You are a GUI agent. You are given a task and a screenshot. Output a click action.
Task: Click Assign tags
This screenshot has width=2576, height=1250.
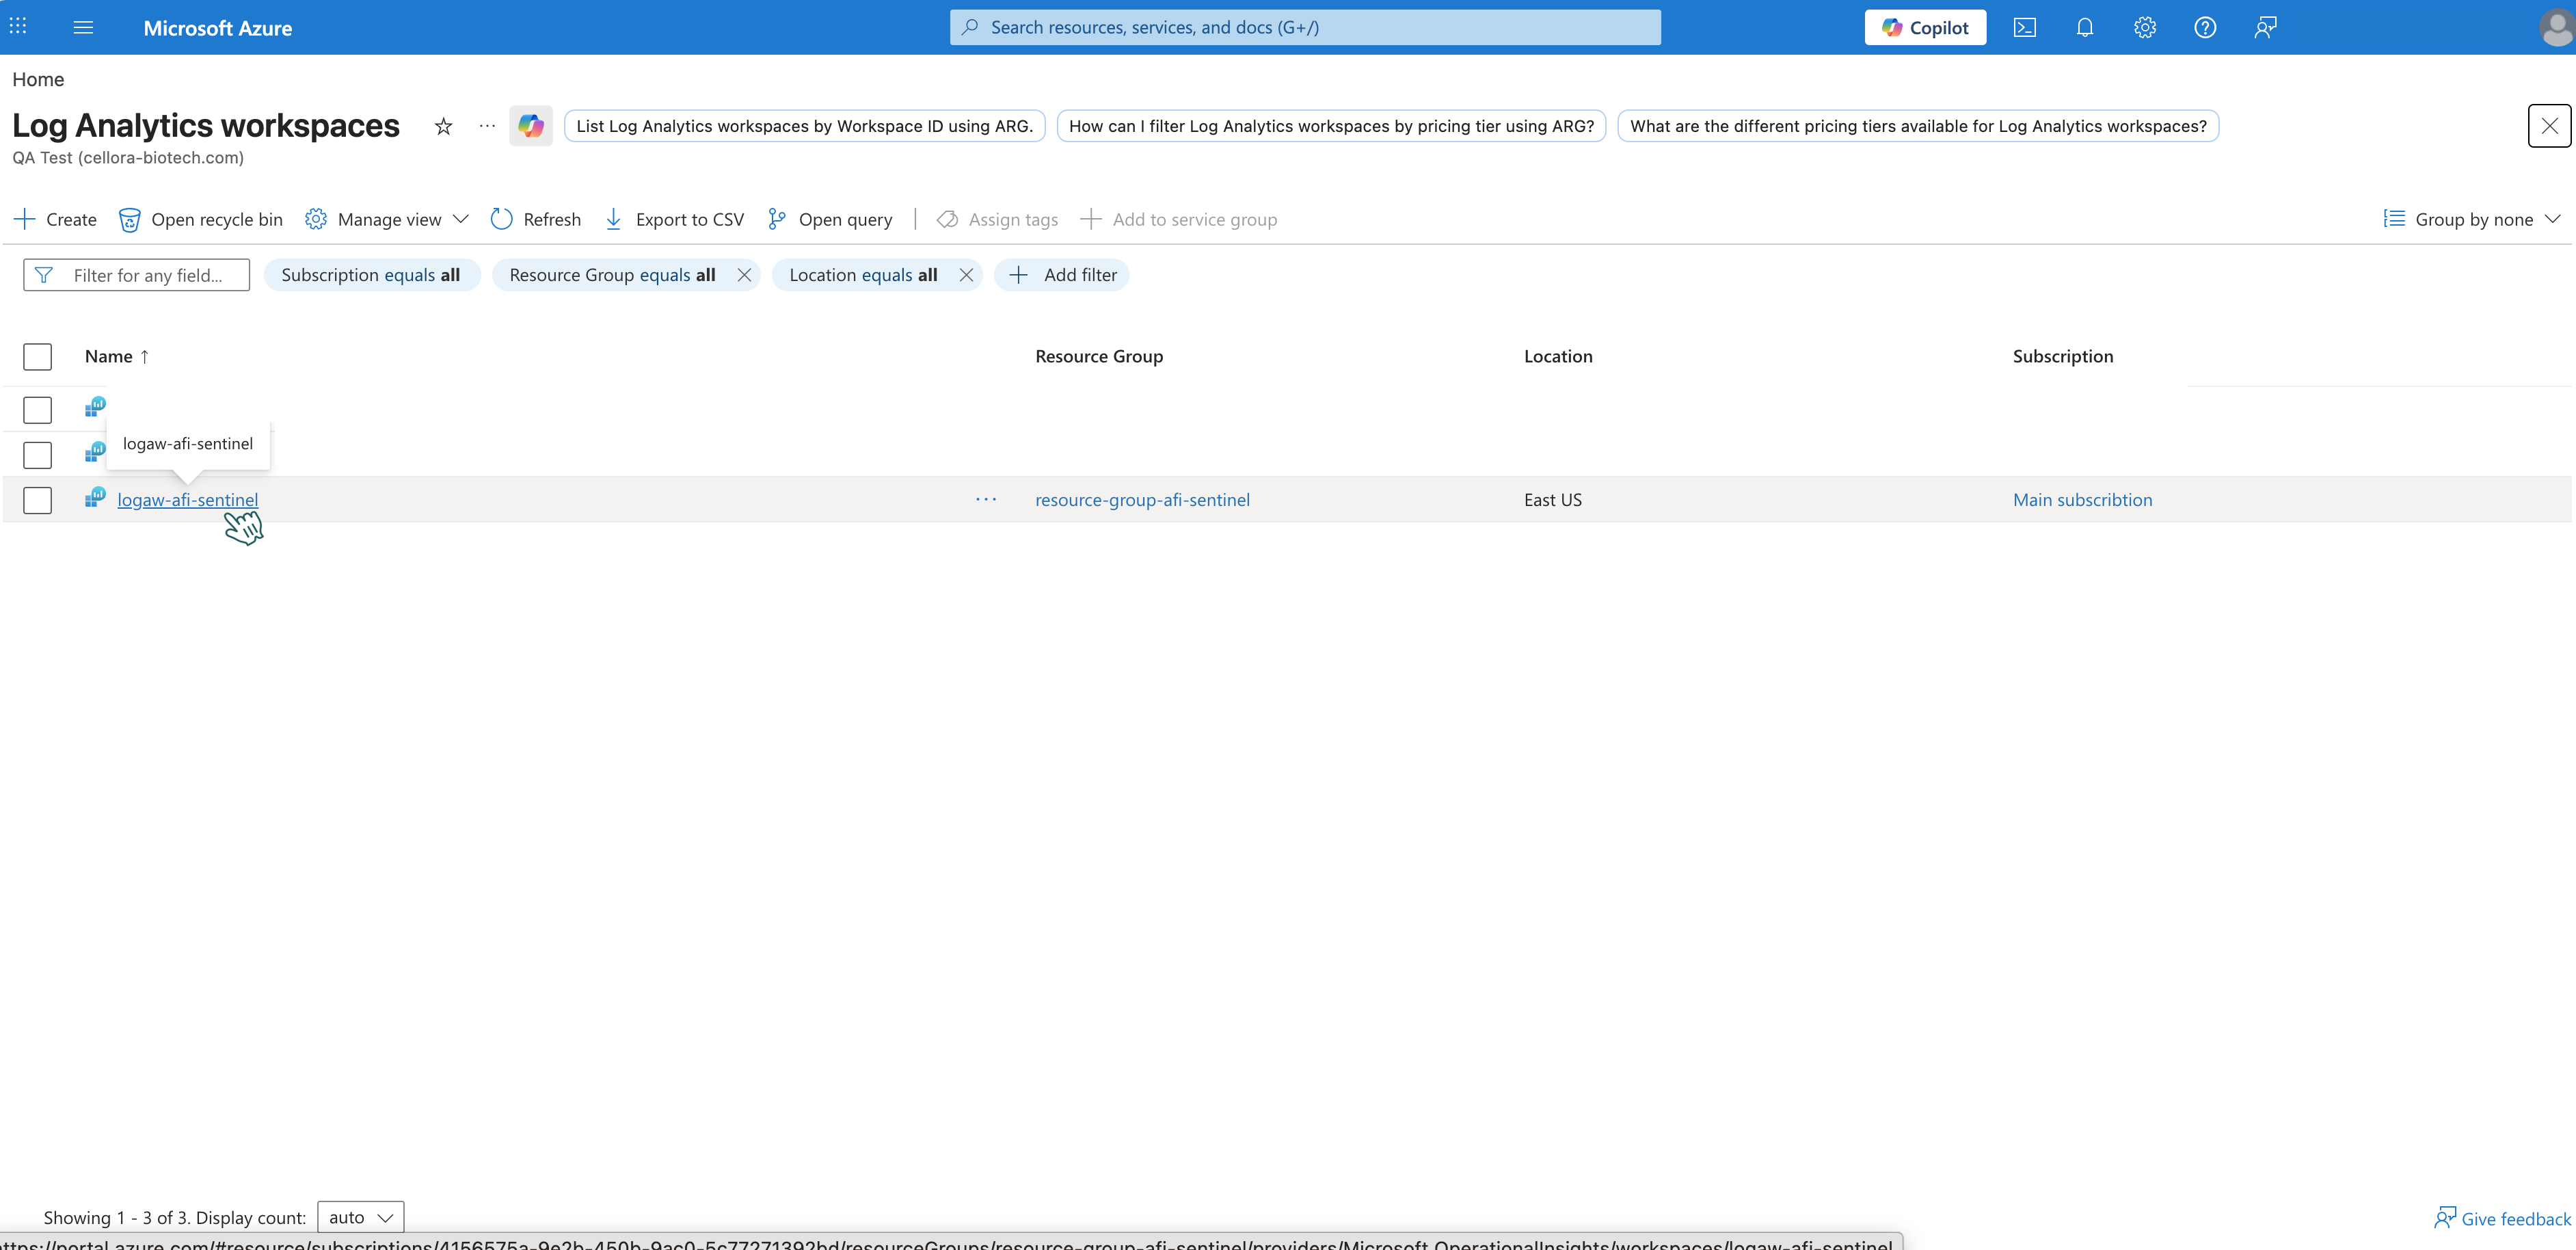pyautogui.click(x=997, y=219)
